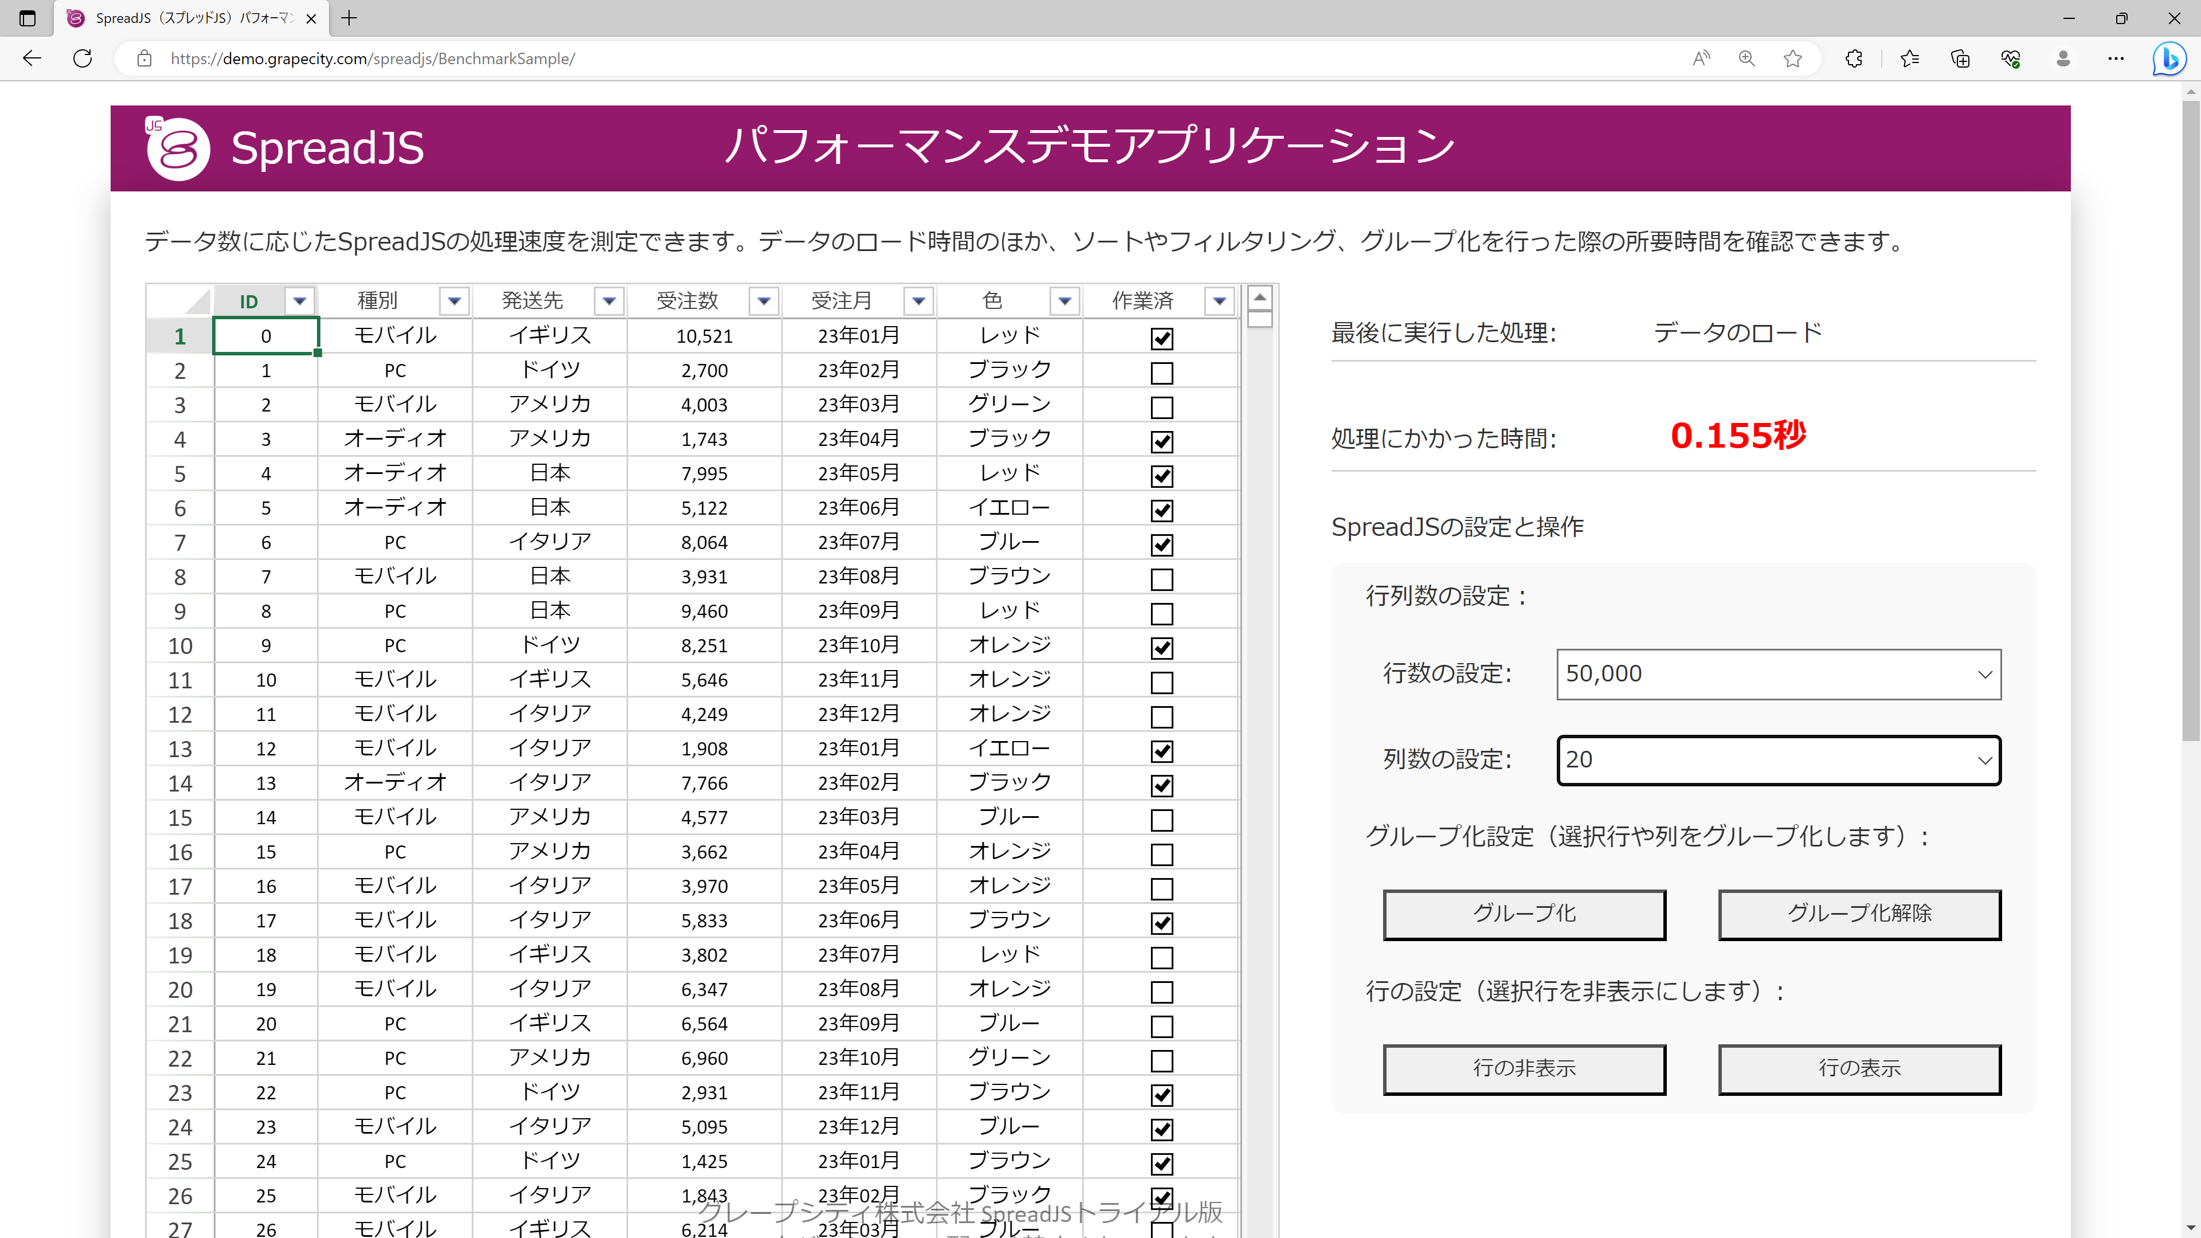Click the 行の表示 button

click(1859, 1069)
